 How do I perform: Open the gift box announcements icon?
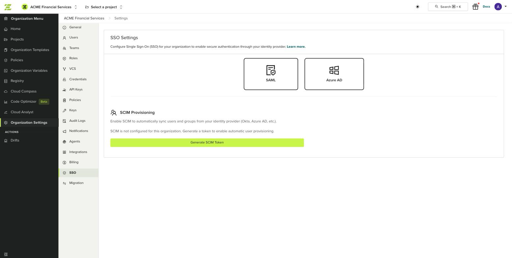pos(475,7)
